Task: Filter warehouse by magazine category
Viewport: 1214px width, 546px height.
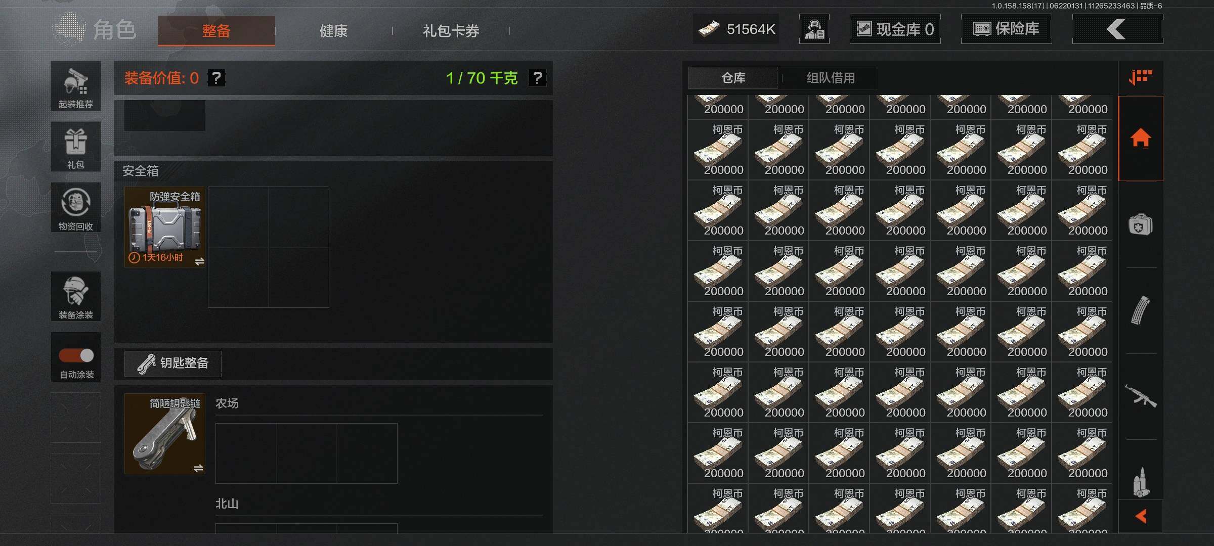Action: tap(1141, 310)
